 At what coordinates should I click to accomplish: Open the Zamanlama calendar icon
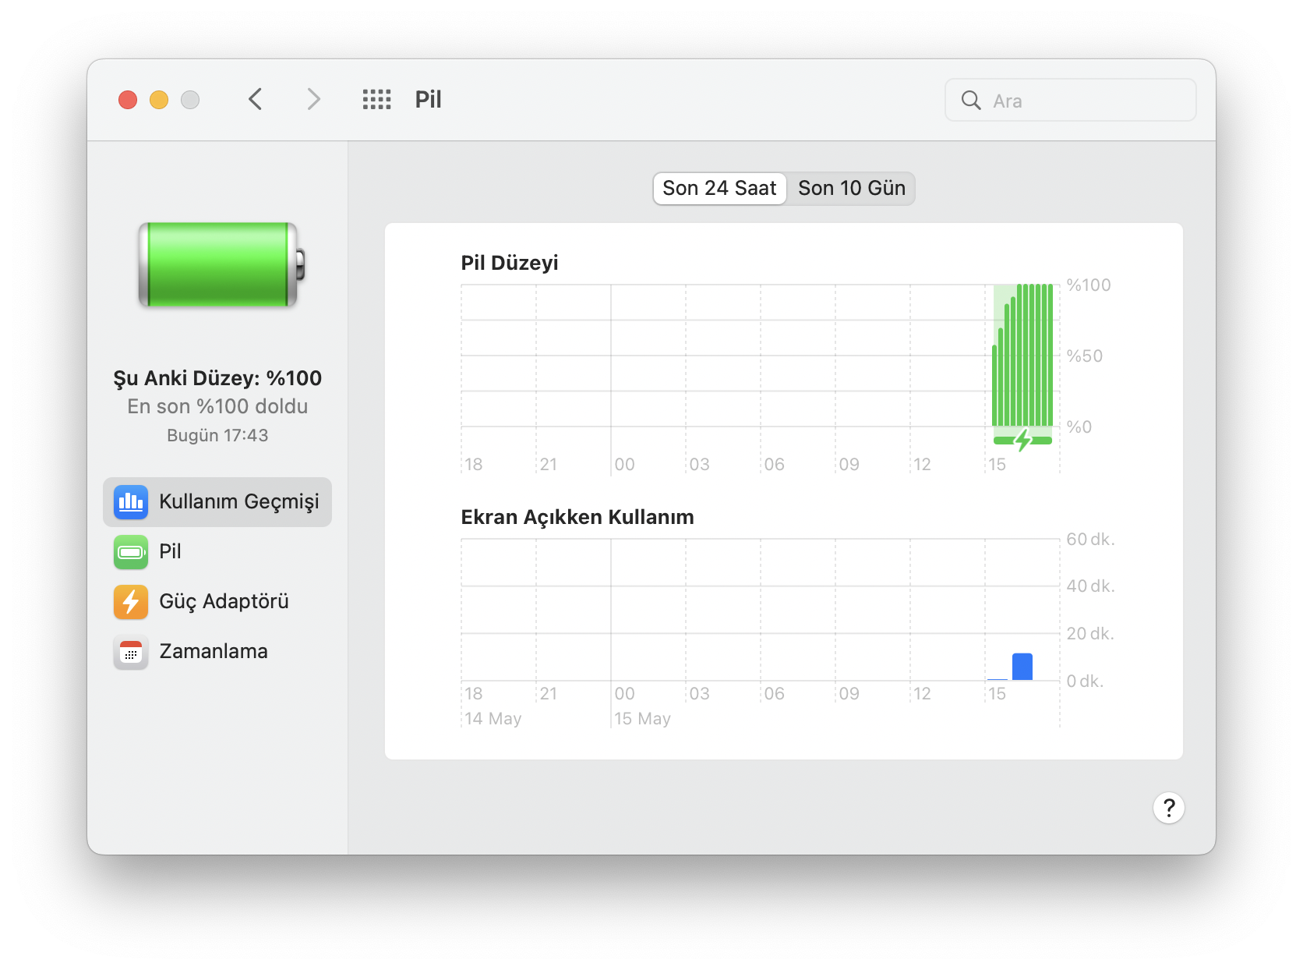pyautogui.click(x=130, y=652)
